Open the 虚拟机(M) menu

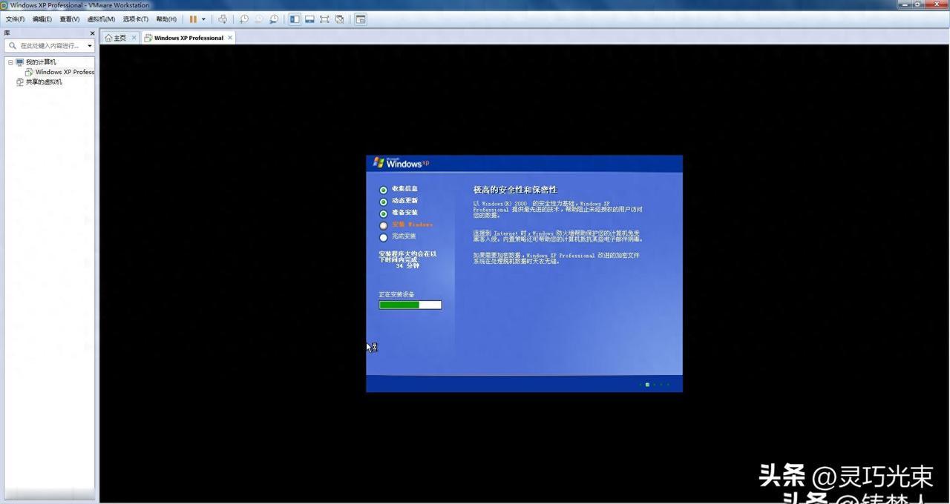tap(101, 19)
